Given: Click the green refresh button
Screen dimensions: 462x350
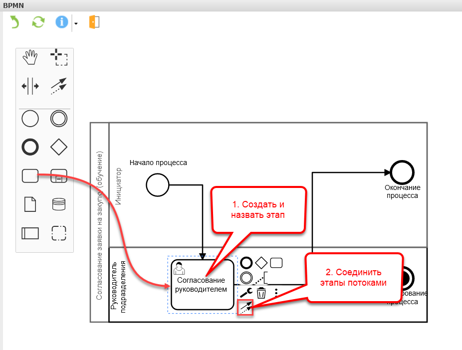Looking at the screenshot, I should (x=38, y=22).
